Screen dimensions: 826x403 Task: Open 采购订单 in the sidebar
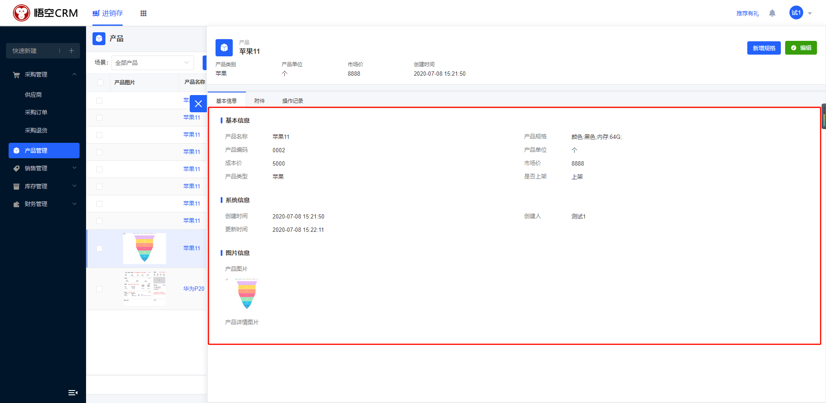[36, 112]
